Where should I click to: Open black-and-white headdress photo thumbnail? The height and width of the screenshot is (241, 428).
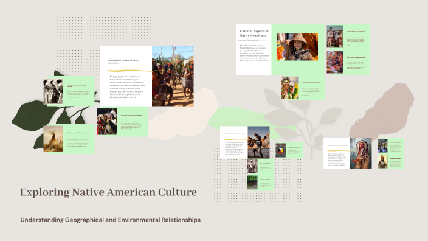pyautogui.click(x=53, y=91)
